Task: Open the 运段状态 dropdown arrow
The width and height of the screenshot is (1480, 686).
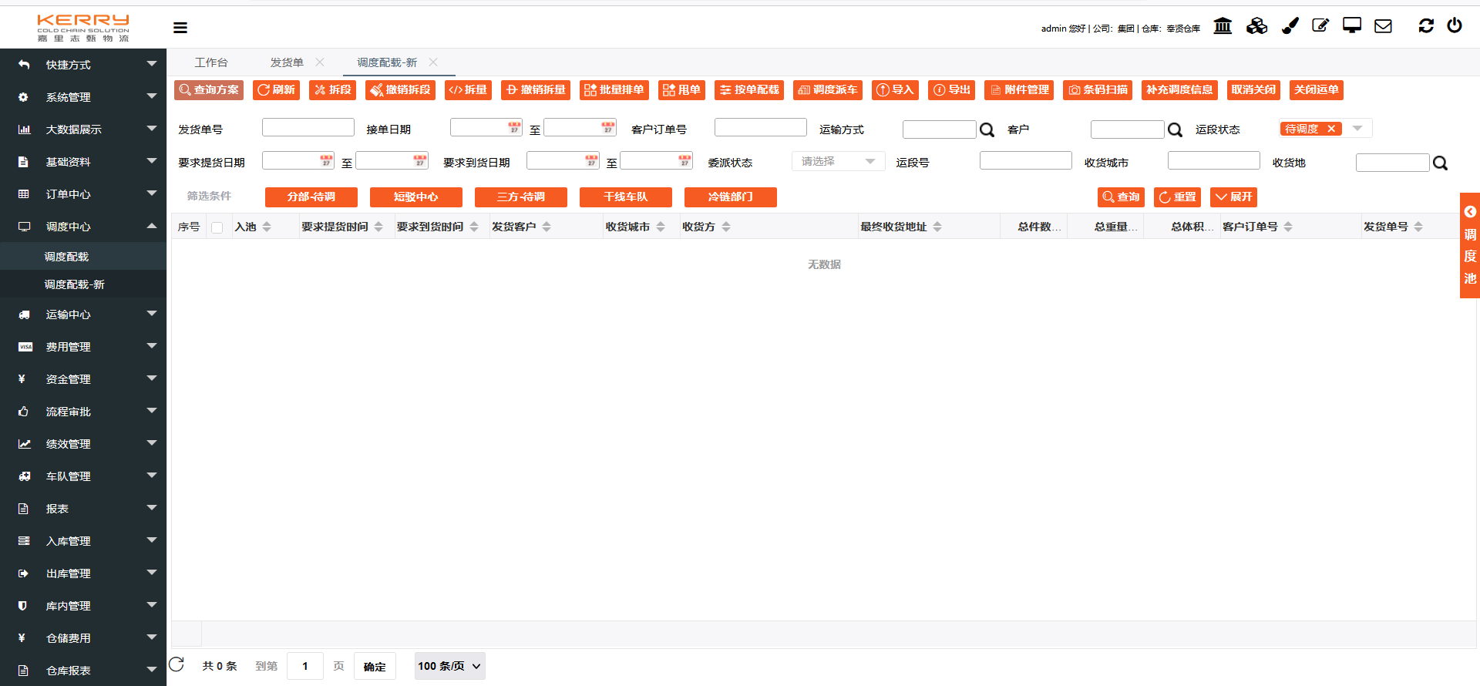Action: (x=1357, y=129)
